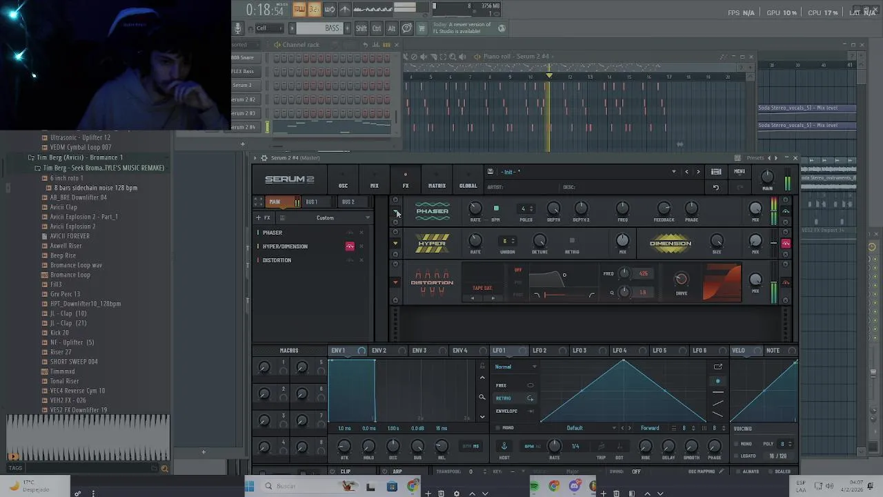Click the Shift button in FL toolbar
This screenshot has width=883, height=497.
pyautogui.click(x=361, y=28)
